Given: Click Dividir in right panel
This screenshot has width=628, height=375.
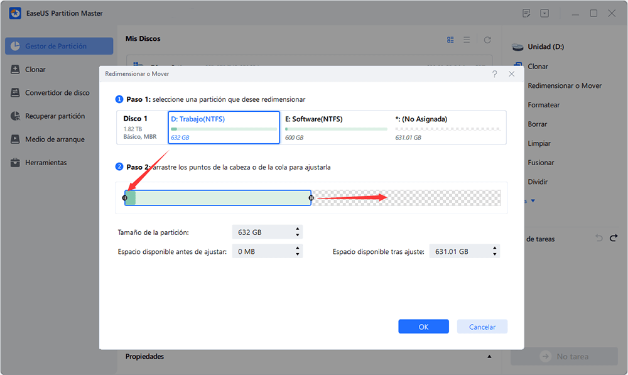Looking at the screenshot, I should (x=538, y=182).
